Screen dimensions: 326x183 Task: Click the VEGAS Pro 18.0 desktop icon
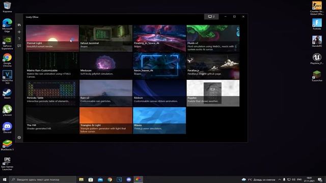click(x=7, y=77)
